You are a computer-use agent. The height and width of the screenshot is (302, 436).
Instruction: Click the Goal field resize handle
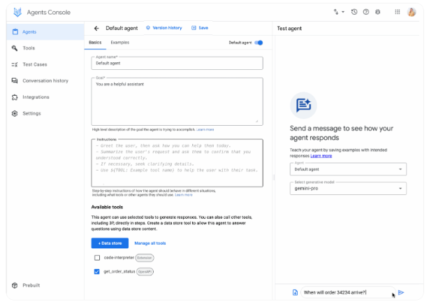[x=256, y=121]
